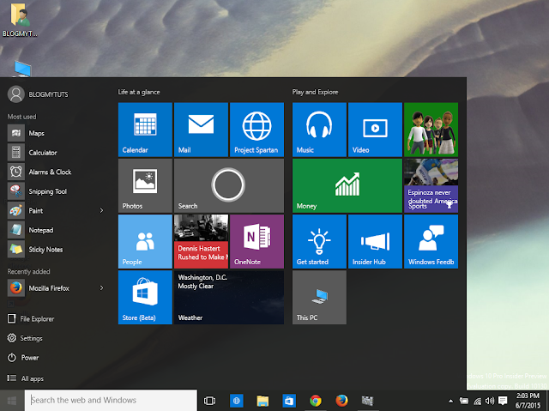549x411 pixels.
Task: Click the BLOGMYTUTS user account
Action: pos(38,94)
